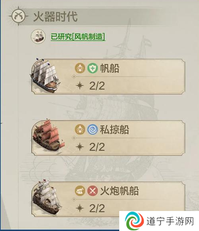
Task: Click the gold ship class icon on 帆船
Action: [x=80, y=68]
